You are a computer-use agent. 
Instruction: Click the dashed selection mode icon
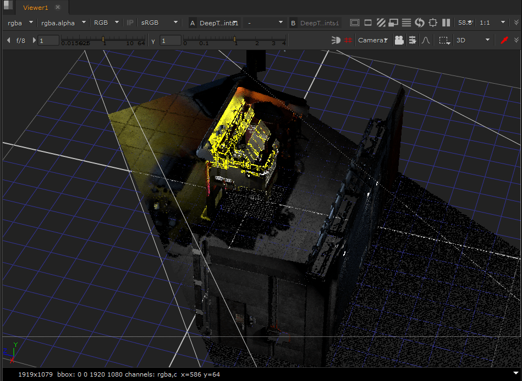(443, 40)
